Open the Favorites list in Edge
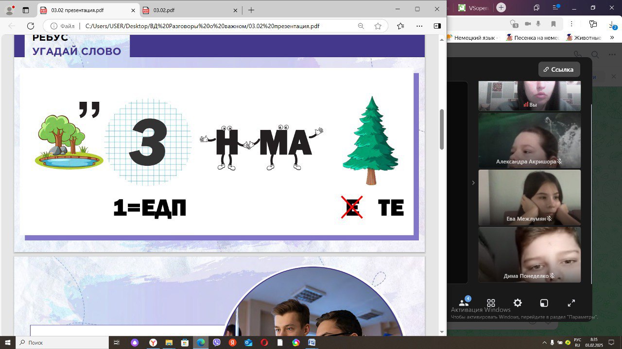Image resolution: width=622 pixels, height=349 pixels. (400, 26)
